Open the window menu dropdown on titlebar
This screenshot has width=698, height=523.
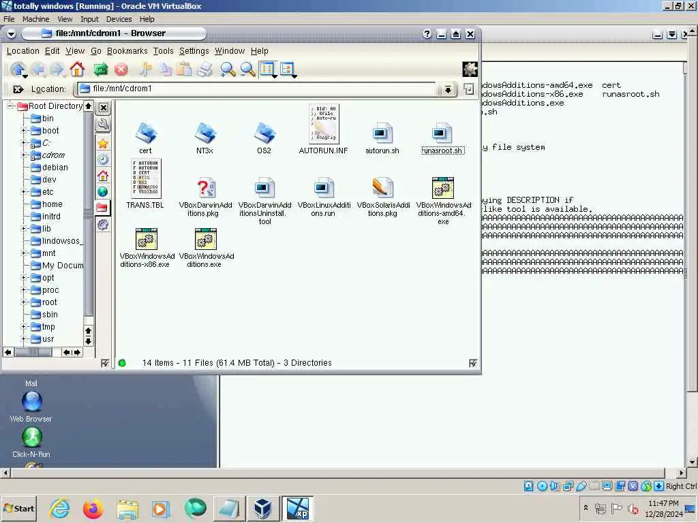[x=12, y=34]
